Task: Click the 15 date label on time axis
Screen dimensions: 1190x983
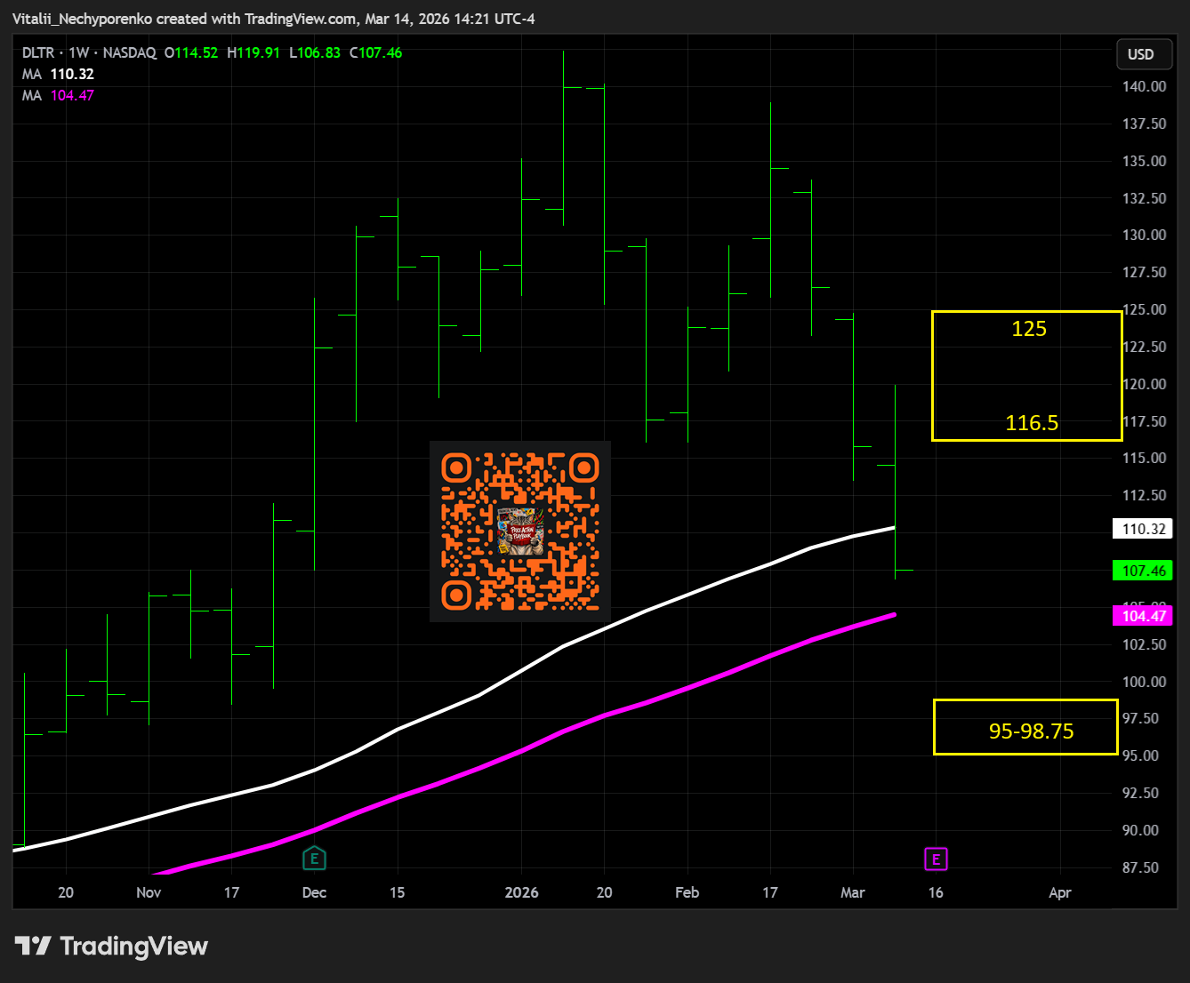Action: tap(397, 892)
